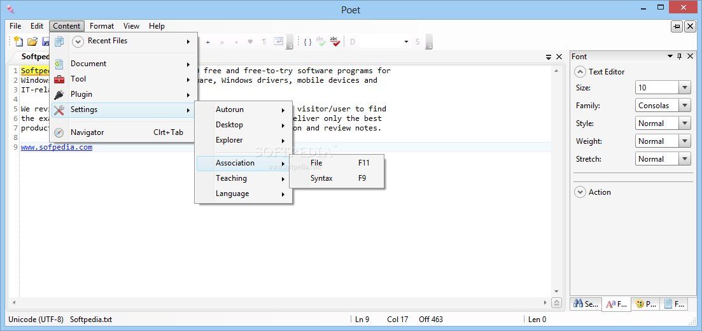Click the bottom-right editor corner button
The image size is (702, 331).
tap(556, 303)
